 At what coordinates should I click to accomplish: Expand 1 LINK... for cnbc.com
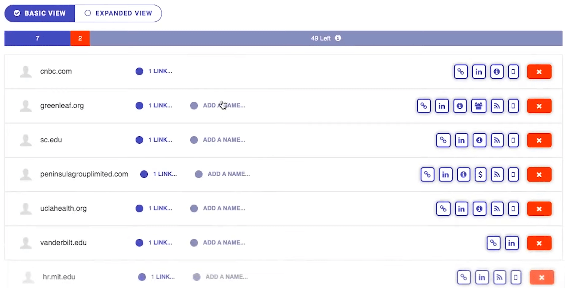160,71
